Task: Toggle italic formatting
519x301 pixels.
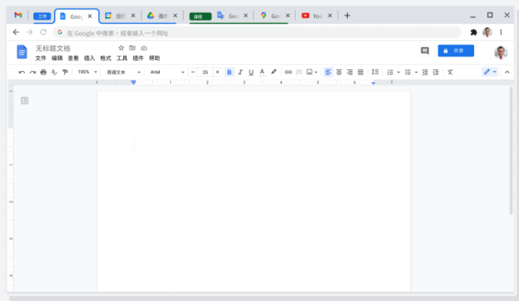Action: pos(240,72)
